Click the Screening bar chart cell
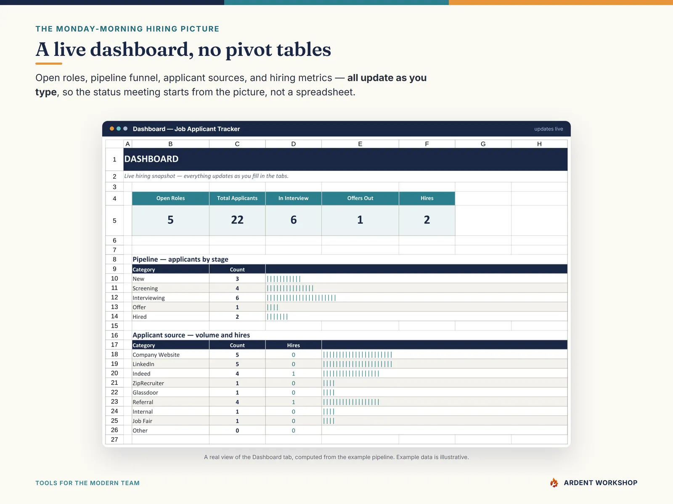Image resolution: width=673 pixels, height=504 pixels. [416, 288]
